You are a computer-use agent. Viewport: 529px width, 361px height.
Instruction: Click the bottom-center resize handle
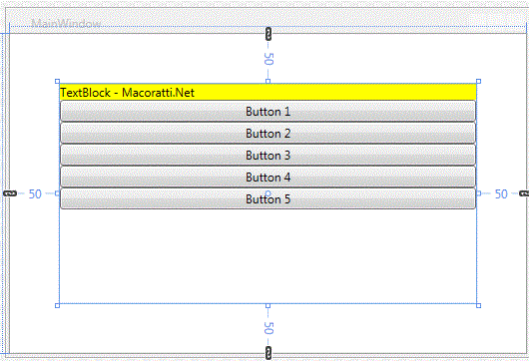tap(267, 305)
